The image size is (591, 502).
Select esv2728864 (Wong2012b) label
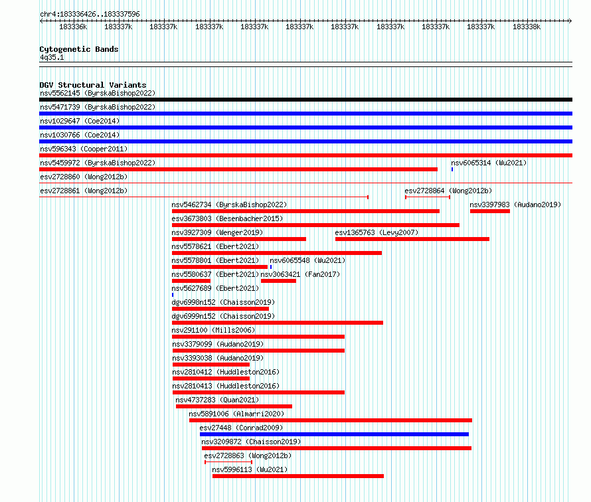(448, 191)
